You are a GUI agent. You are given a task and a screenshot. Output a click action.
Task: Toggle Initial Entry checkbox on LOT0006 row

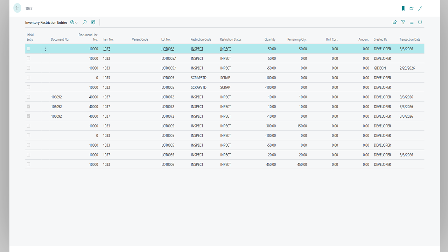point(29,164)
